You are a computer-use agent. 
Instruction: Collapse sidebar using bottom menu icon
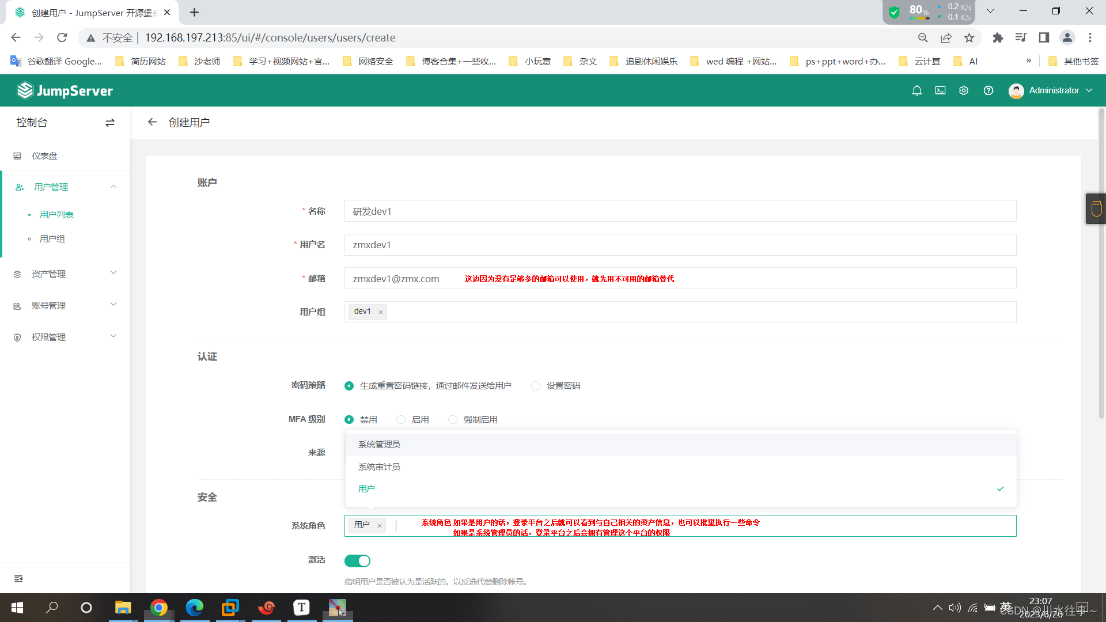[18, 579]
